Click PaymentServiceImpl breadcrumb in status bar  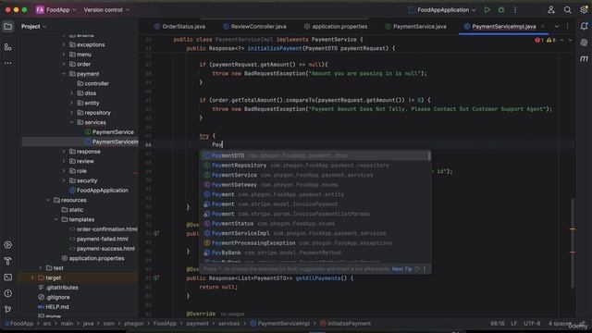279,324
